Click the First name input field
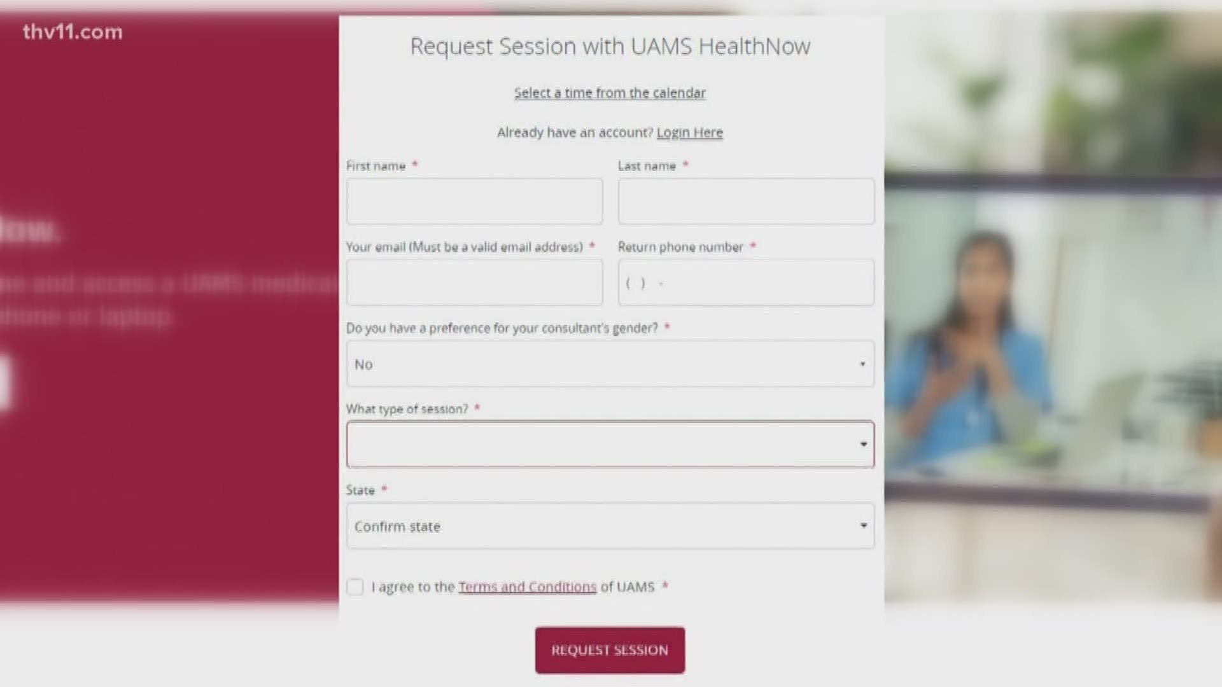This screenshot has height=687, width=1222. click(474, 201)
